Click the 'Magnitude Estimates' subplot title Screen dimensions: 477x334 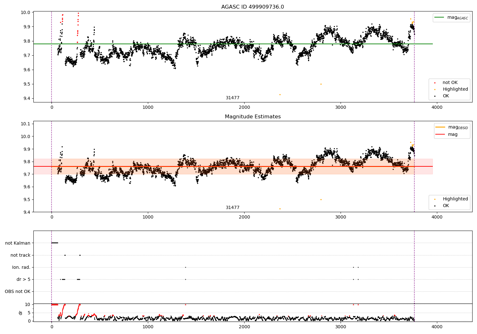[252, 117]
